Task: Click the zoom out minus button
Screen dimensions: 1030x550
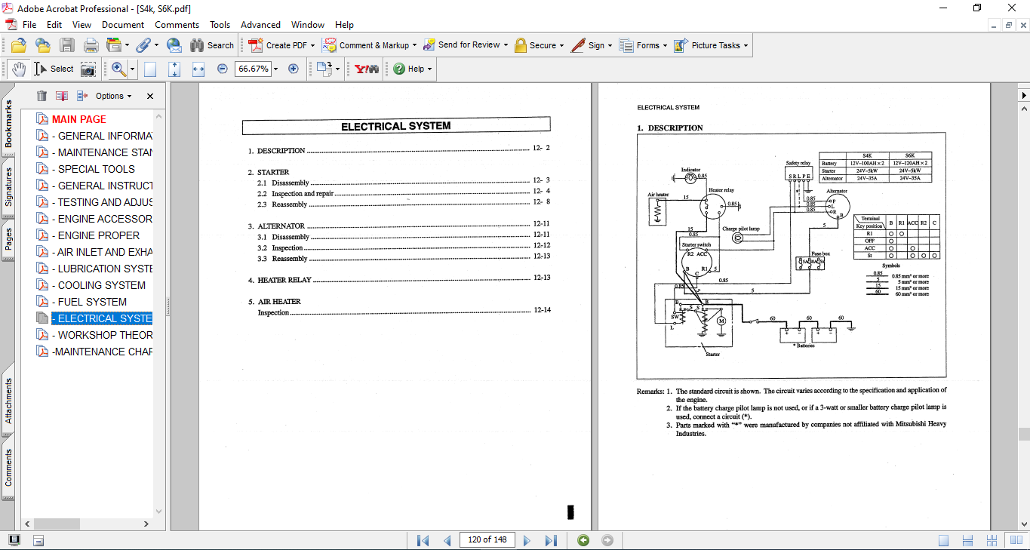Action: (223, 69)
